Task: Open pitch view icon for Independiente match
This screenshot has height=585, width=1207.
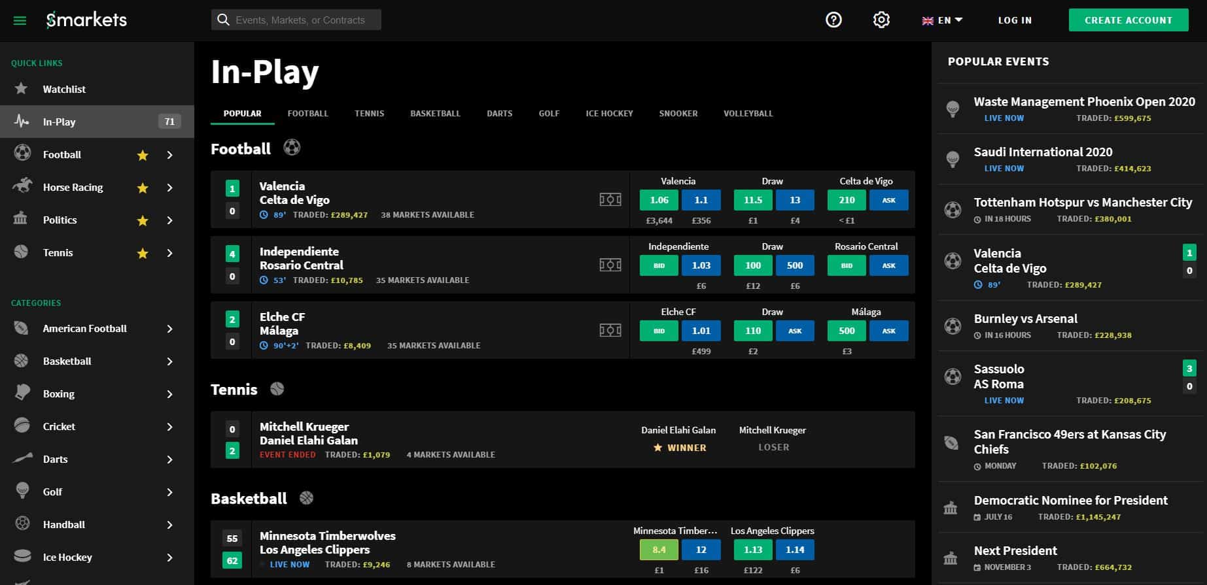Action: (610, 265)
